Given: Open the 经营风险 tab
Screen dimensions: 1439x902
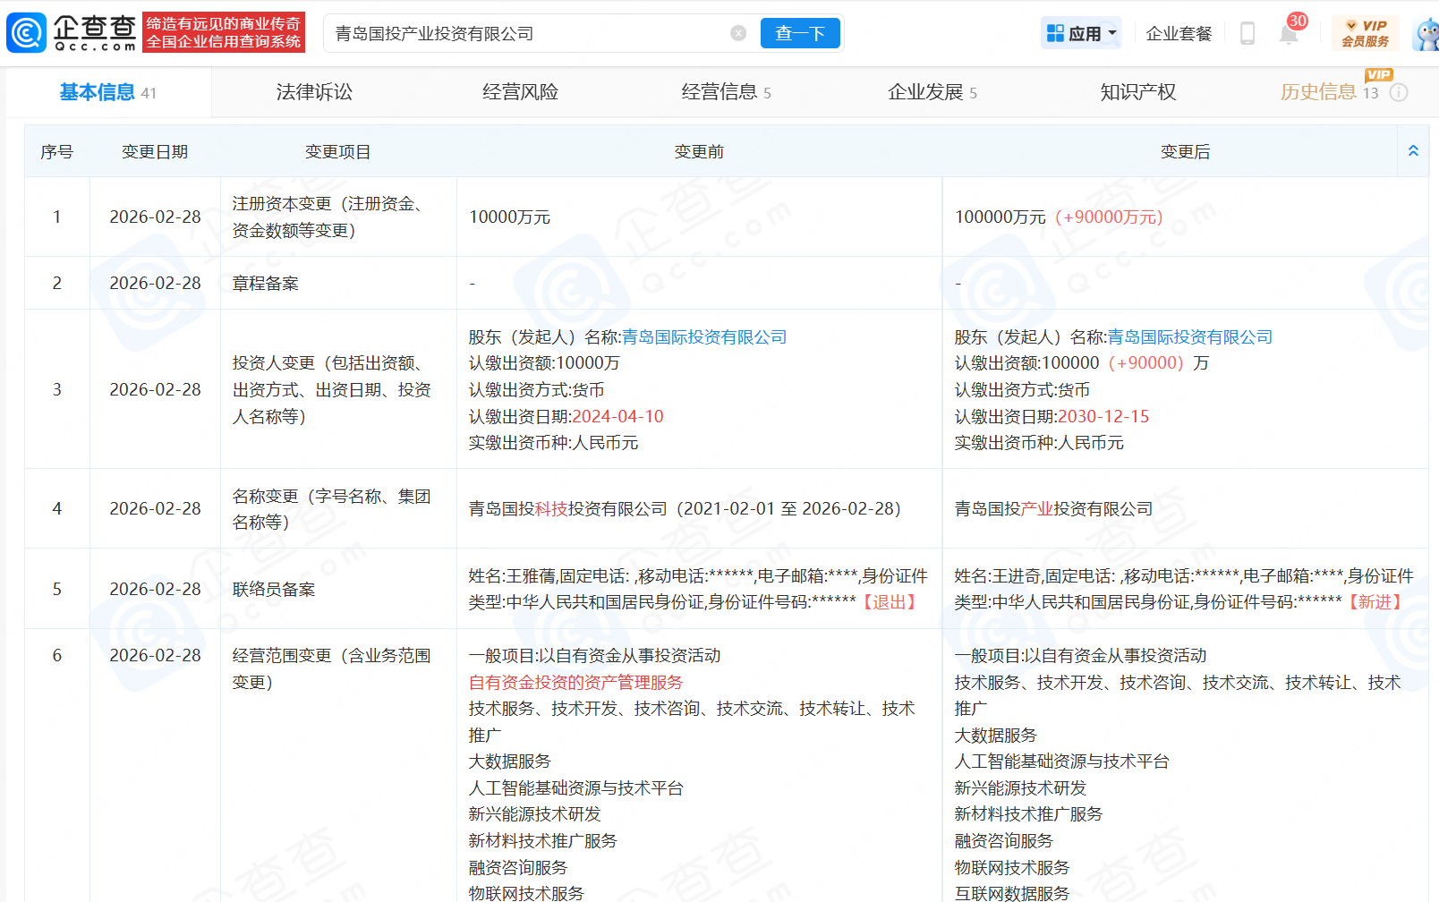Looking at the screenshot, I should coord(520,92).
